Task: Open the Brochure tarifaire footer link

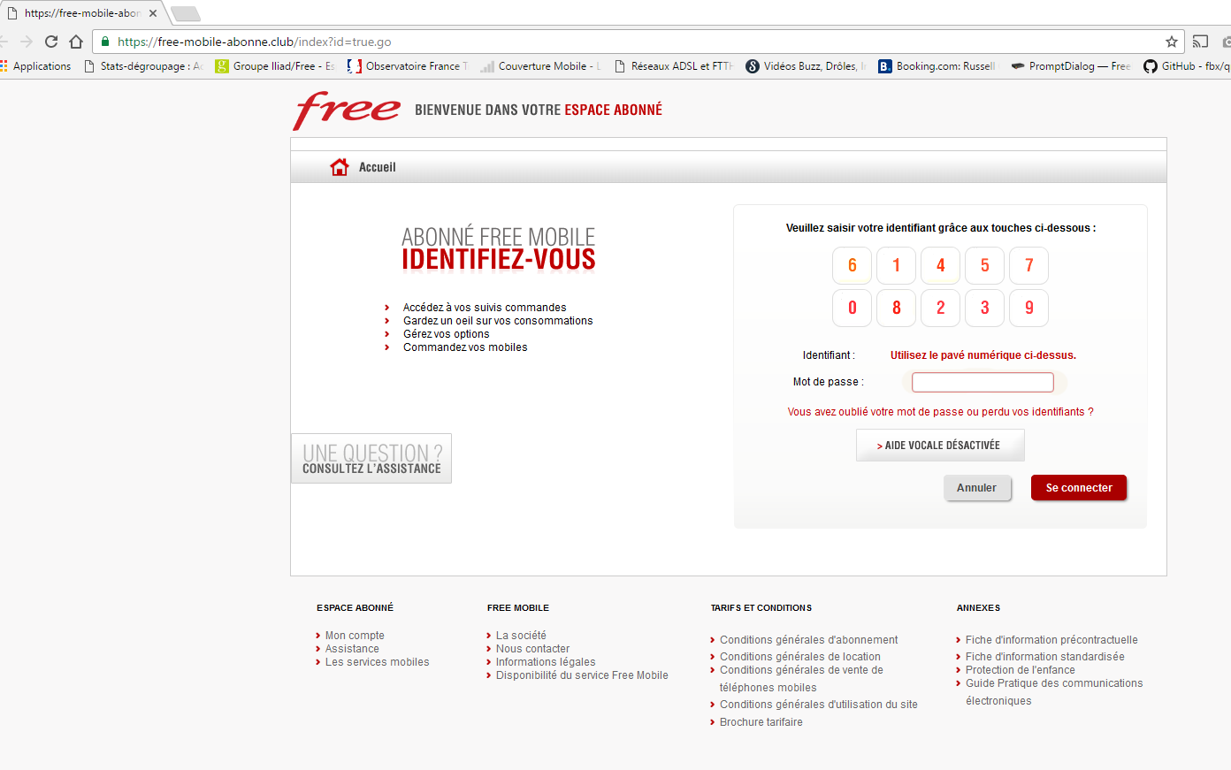Action: [761, 722]
